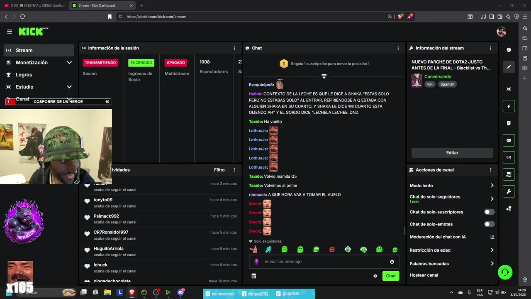Toggle Chat de solo-suscriptores switch

tap(490, 212)
